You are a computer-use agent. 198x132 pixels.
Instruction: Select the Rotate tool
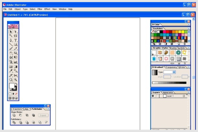[11, 53]
